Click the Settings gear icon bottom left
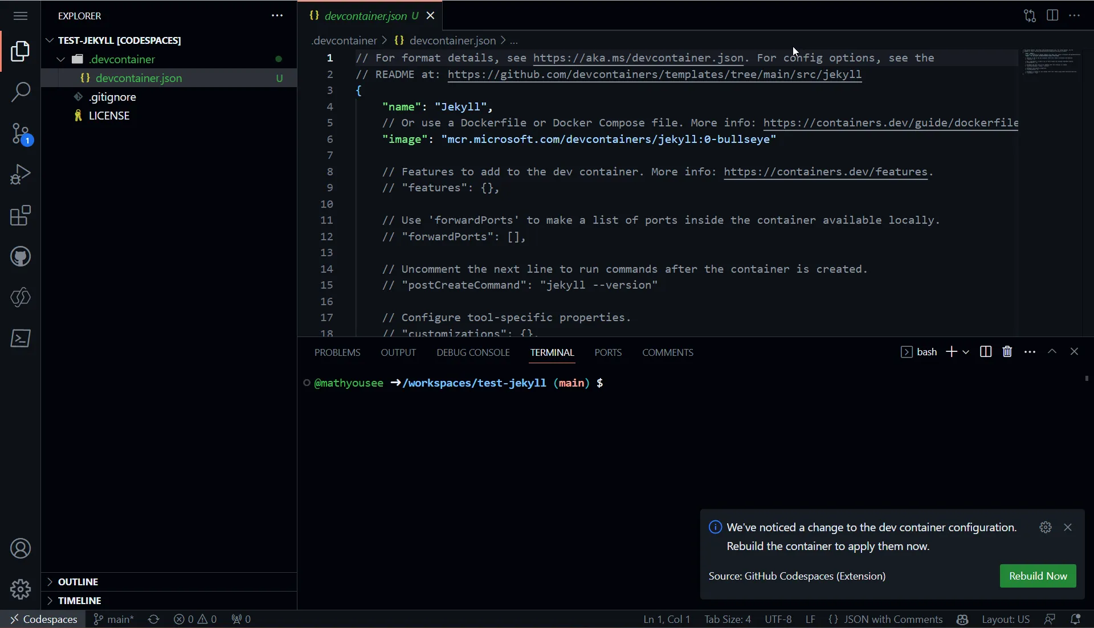Image resolution: width=1094 pixels, height=628 pixels. tap(21, 589)
